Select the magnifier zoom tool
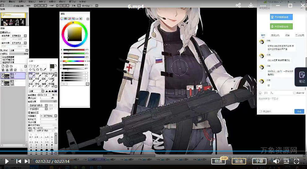 [33, 70]
